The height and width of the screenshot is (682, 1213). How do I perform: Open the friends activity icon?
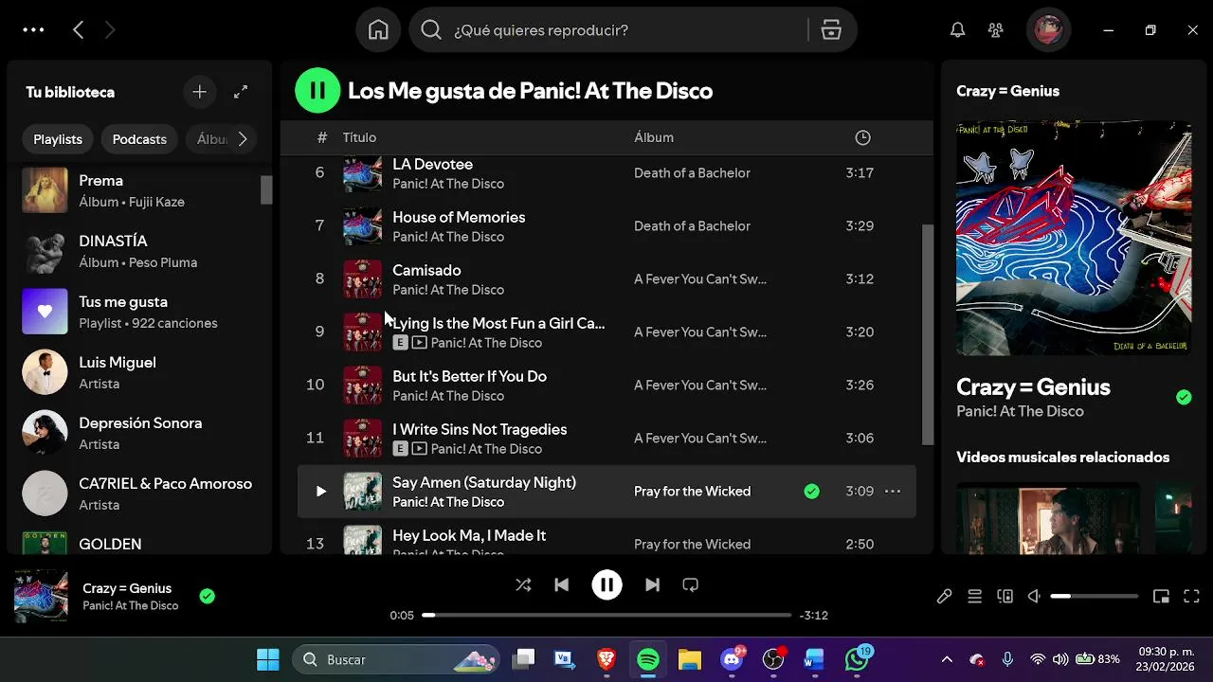point(995,30)
